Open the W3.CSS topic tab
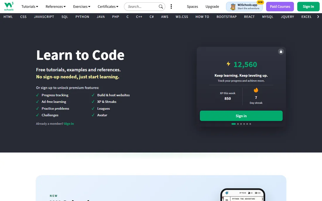Screen dimensions: 322x201 182,17
